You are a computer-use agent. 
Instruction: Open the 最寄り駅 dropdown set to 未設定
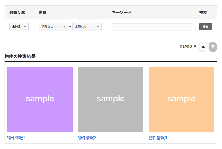pyautogui.click(x=19, y=27)
